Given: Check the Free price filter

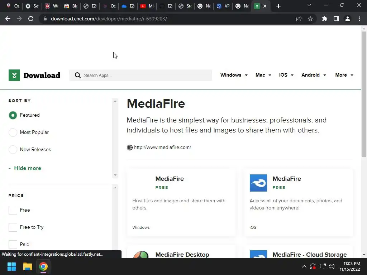Looking at the screenshot, I should coord(13,210).
